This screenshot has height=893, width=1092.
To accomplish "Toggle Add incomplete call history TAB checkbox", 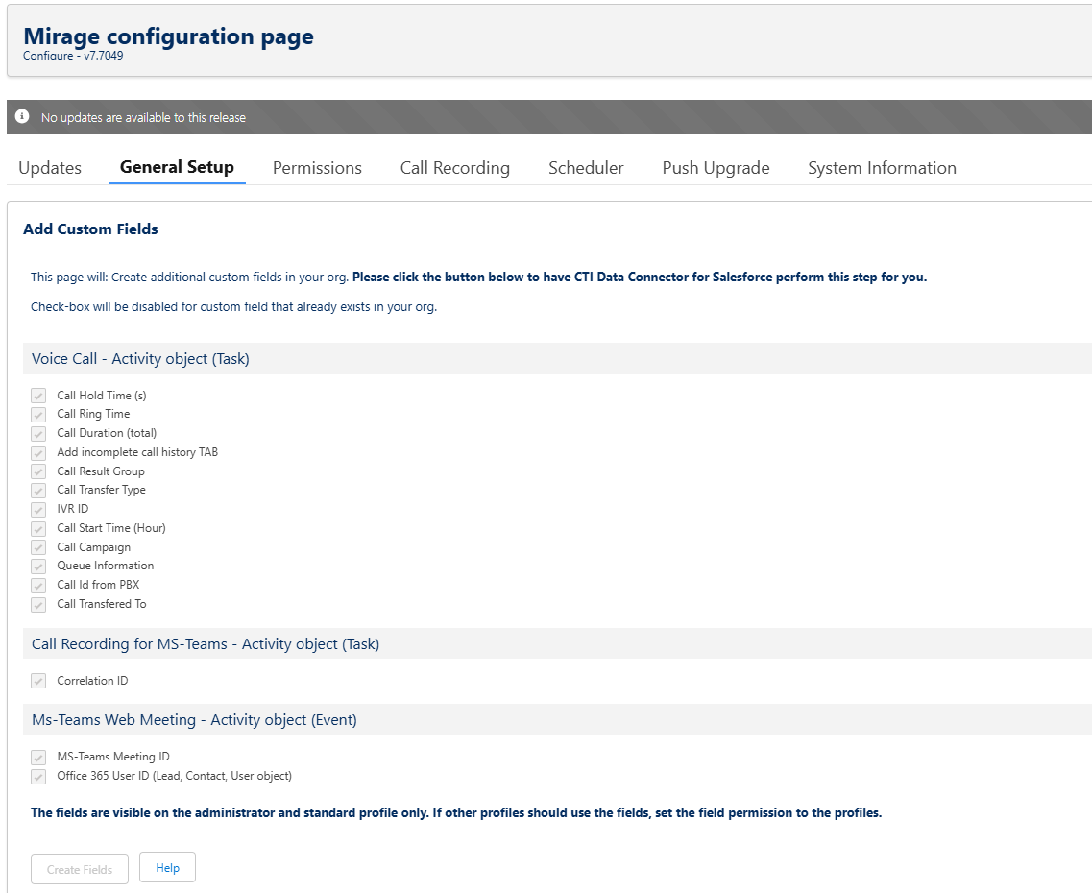I will (x=38, y=452).
